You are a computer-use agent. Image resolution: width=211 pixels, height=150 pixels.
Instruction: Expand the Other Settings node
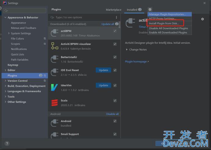click(5, 102)
